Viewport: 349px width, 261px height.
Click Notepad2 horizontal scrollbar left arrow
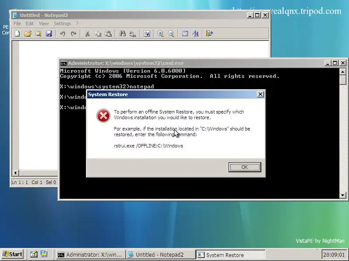pyautogui.click(x=15, y=173)
